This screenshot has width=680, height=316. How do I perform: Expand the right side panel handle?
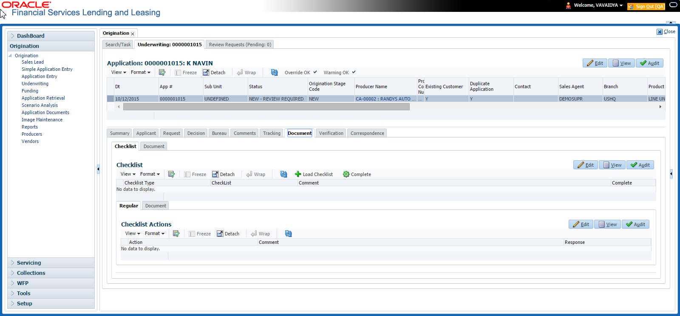671,173
